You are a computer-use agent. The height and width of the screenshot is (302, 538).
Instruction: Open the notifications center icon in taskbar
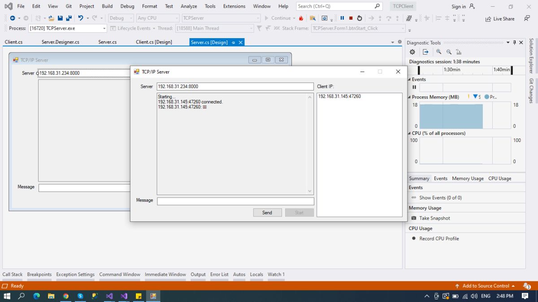click(x=525, y=296)
